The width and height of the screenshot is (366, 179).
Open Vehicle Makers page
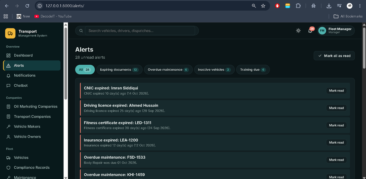coord(32,126)
